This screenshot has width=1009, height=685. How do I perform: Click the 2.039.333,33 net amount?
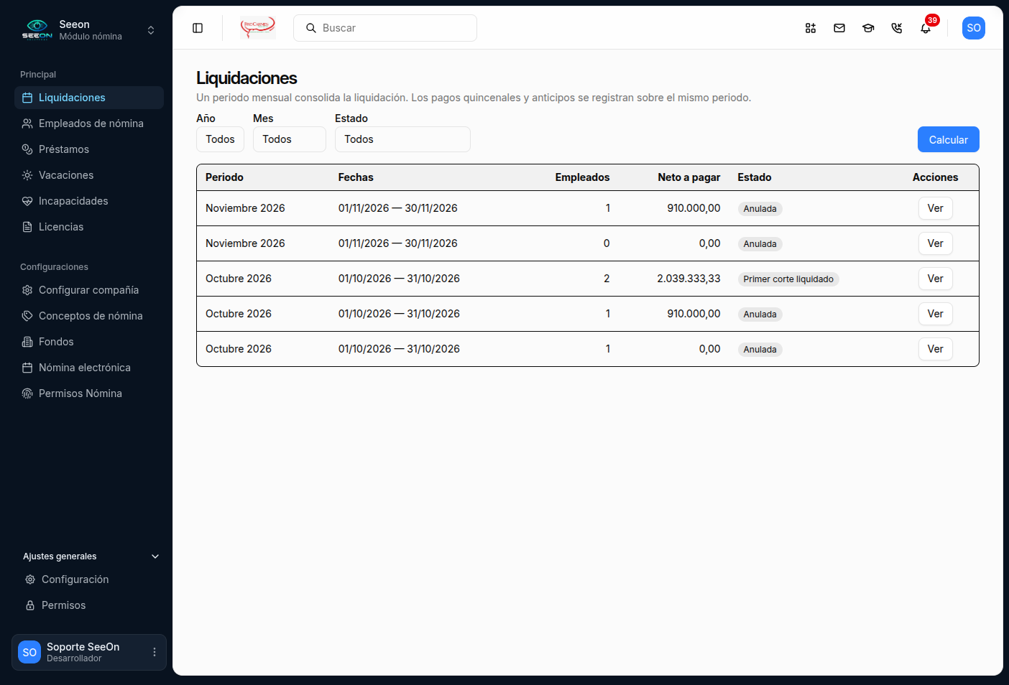click(688, 279)
